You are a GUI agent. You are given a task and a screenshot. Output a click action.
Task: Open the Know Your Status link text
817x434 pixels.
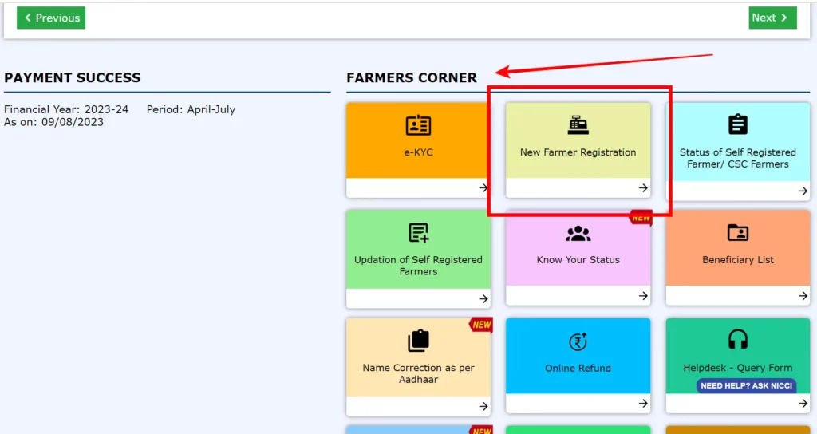click(578, 260)
